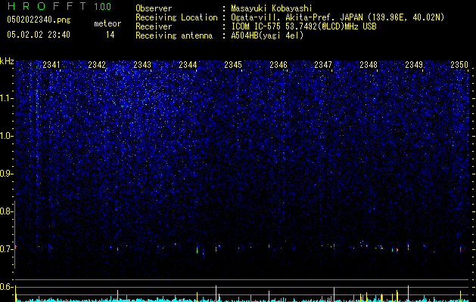Click the file name 0502022340.png
The height and width of the screenshot is (302, 476).
[x=39, y=20]
